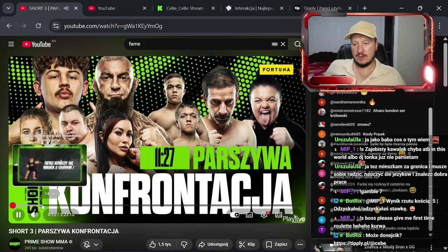The image size is (448, 252).
Task: Open PRIME SHOW MMA channel avatar
Action: tap(15, 244)
